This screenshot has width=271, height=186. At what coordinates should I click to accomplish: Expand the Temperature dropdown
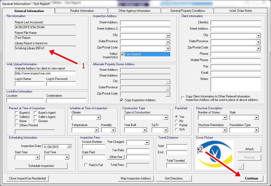[97, 130]
